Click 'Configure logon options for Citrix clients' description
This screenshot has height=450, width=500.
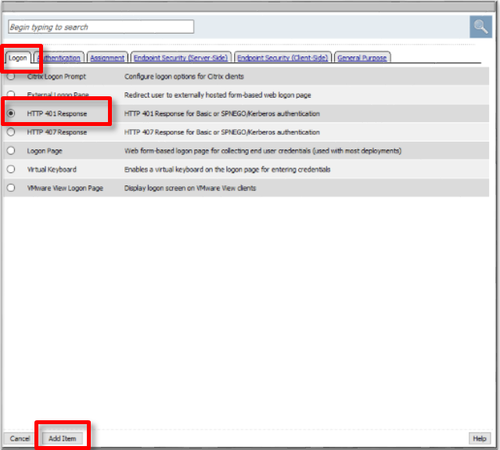pyautogui.click(x=184, y=77)
